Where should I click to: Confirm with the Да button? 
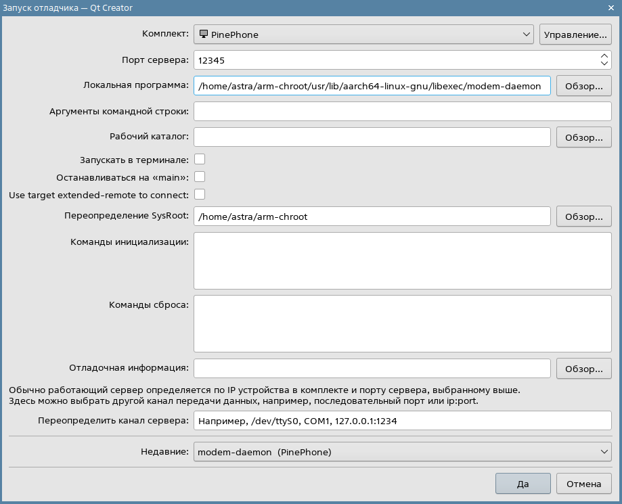click(523, 484)
